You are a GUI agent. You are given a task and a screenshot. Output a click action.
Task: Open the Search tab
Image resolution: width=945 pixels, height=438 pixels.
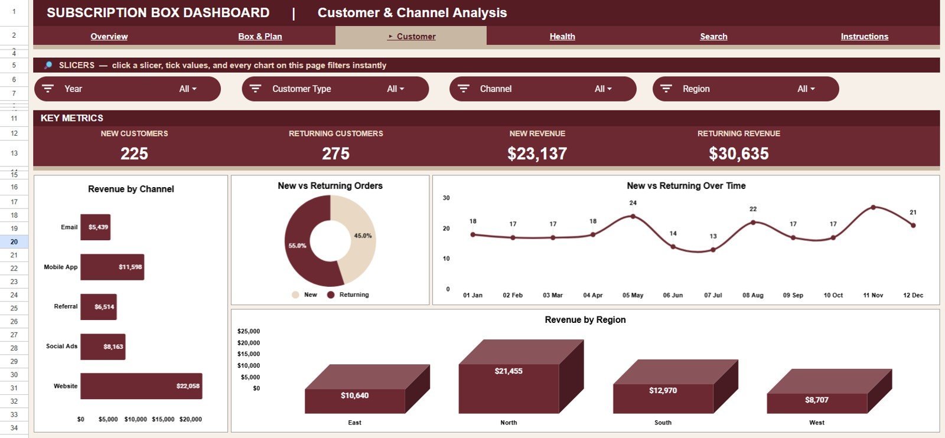point(713,36)
